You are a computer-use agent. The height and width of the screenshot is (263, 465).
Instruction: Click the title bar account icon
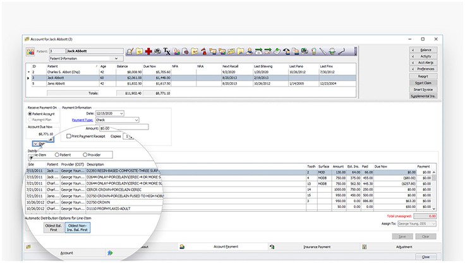pyautogui.click(x=27, y=39)
